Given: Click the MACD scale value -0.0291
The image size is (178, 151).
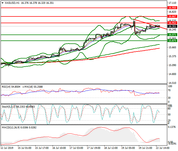Looking at the screenshot, I should (172, 144).
